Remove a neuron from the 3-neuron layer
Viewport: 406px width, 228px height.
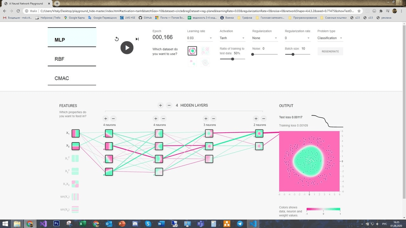tap(213, 119)
